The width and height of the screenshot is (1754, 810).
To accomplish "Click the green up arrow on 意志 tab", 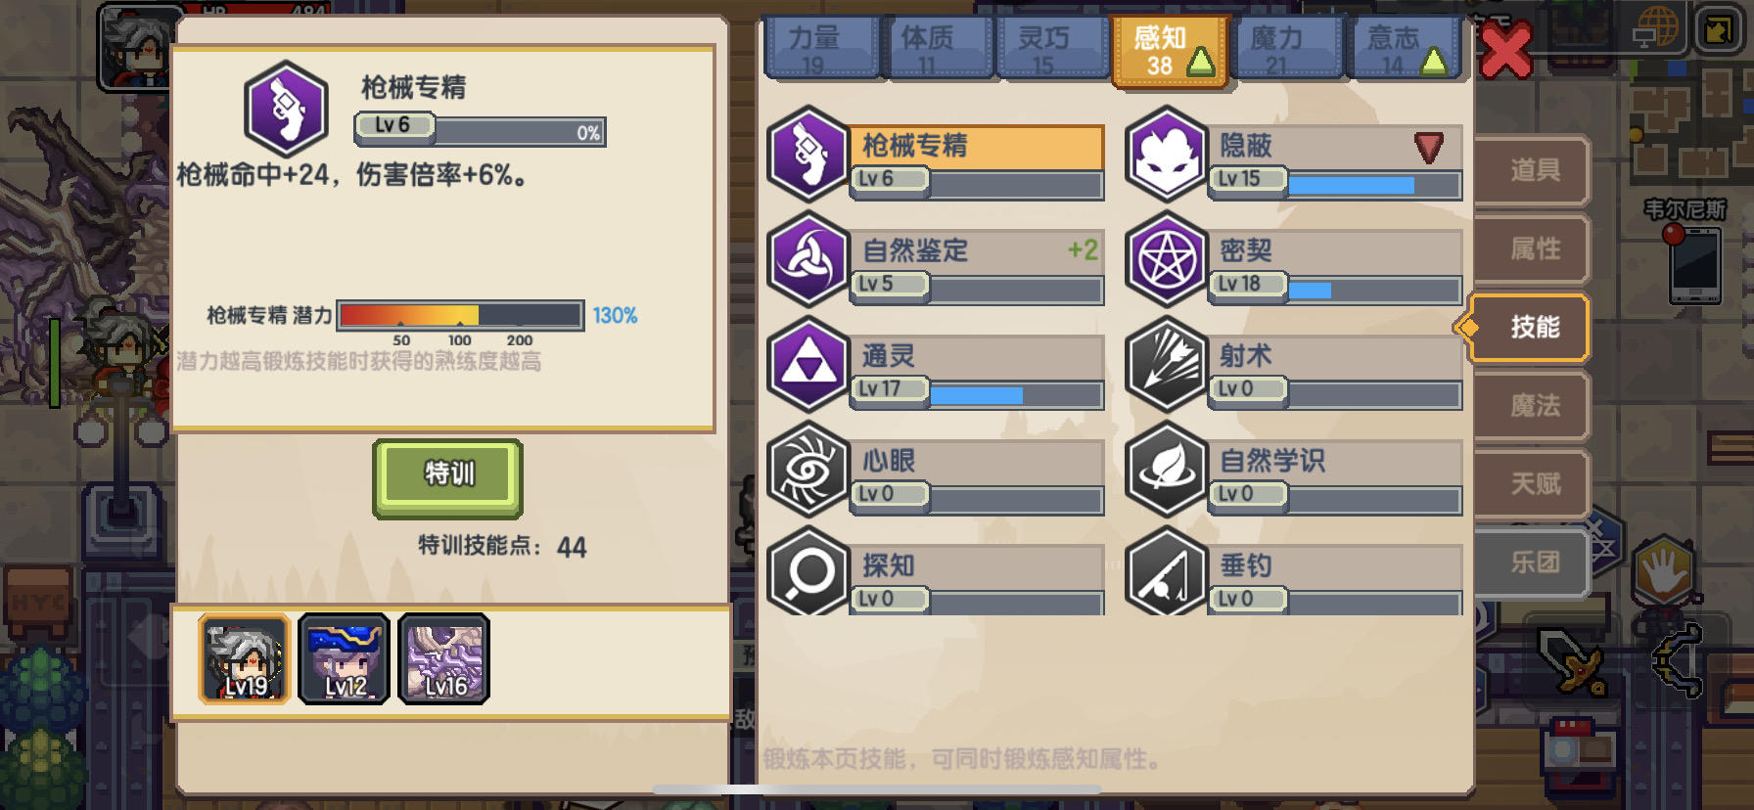I will tap(1434, 62).
